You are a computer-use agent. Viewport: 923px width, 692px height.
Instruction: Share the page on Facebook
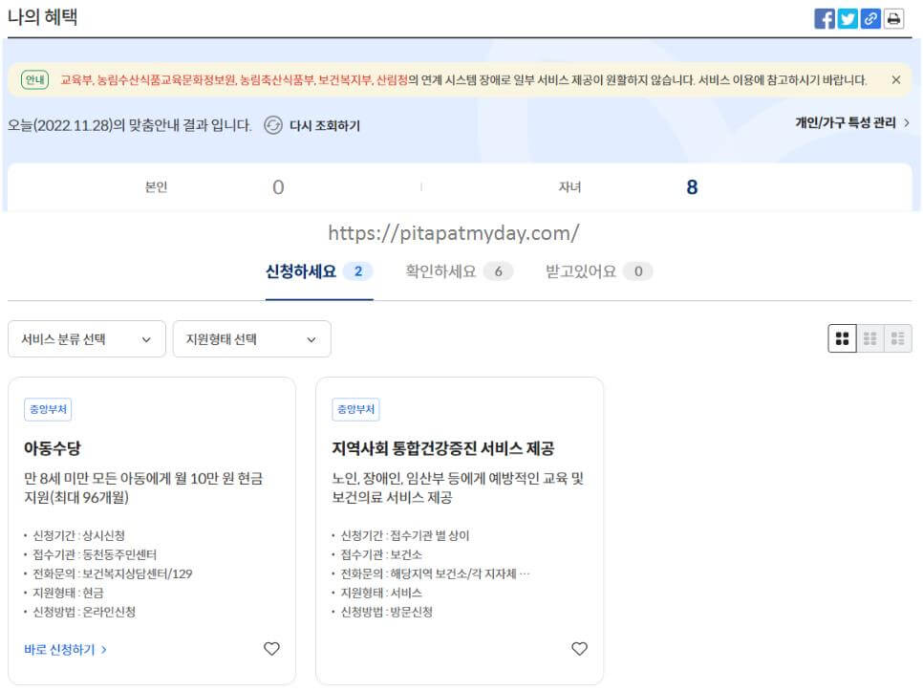pyautogui.click(x=826, y=17)
